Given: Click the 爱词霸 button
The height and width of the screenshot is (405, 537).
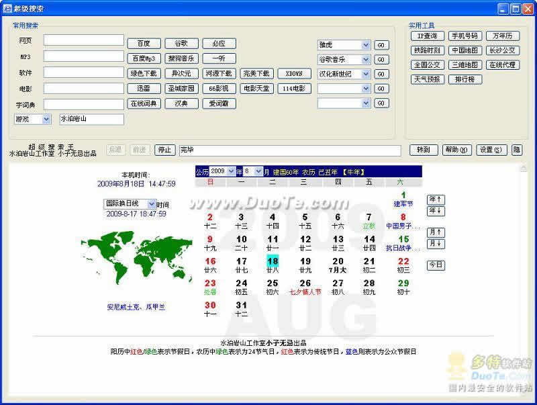Looking at the screenshot, I should [x=219, y=103].
